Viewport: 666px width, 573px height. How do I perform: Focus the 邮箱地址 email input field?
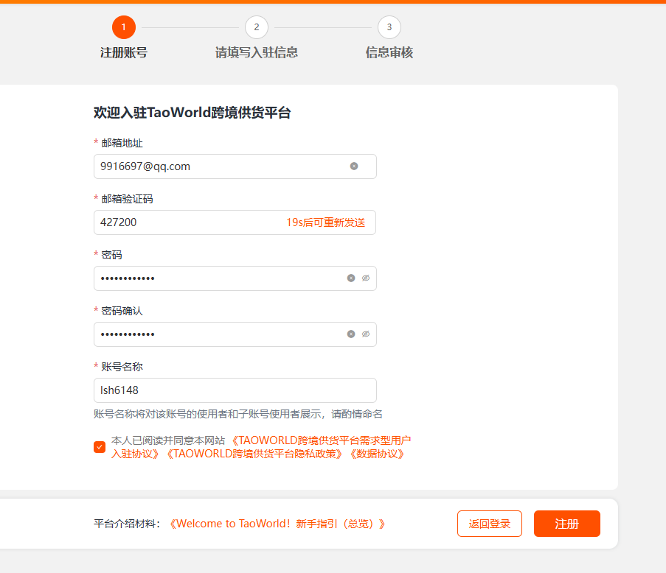tap(235, 166)
